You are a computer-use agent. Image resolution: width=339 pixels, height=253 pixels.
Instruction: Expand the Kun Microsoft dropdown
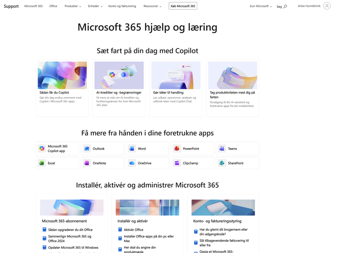point(261,6)
